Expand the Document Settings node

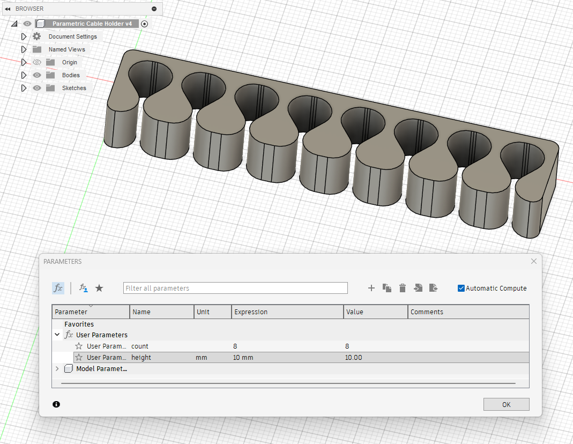(24, 36)
